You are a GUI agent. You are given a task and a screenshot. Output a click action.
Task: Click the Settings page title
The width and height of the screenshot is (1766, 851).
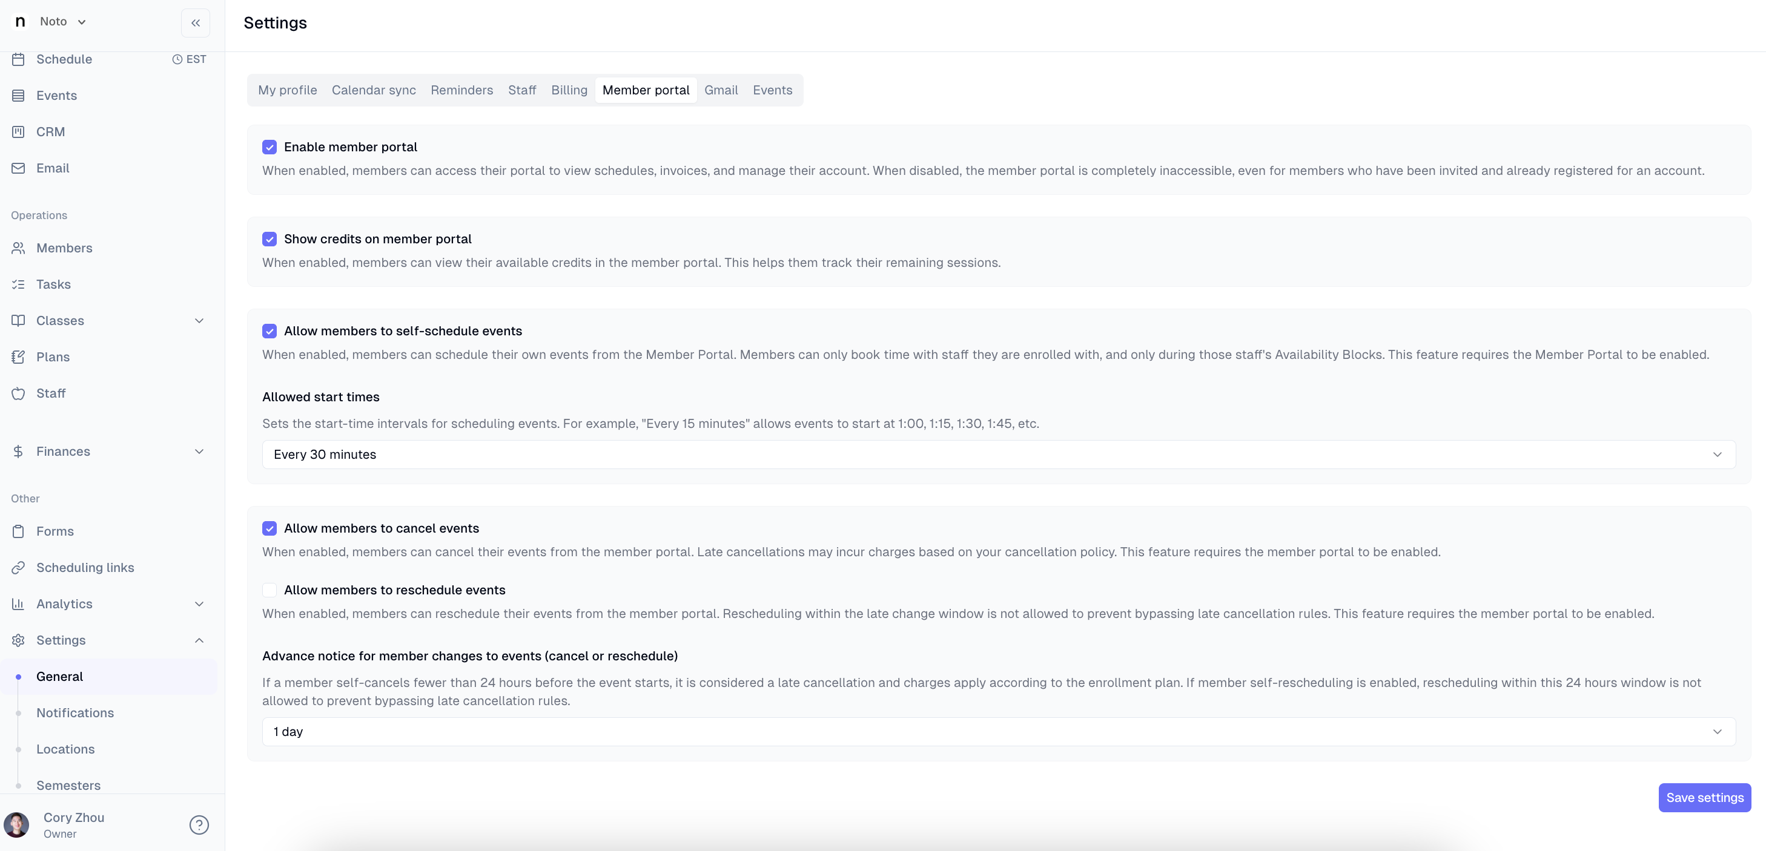275,22
